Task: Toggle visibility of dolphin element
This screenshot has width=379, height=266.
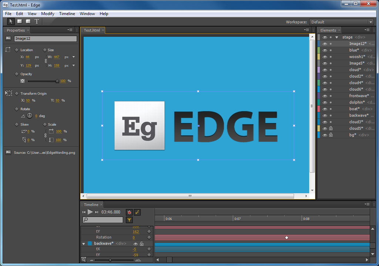Action: click(325, 102)
